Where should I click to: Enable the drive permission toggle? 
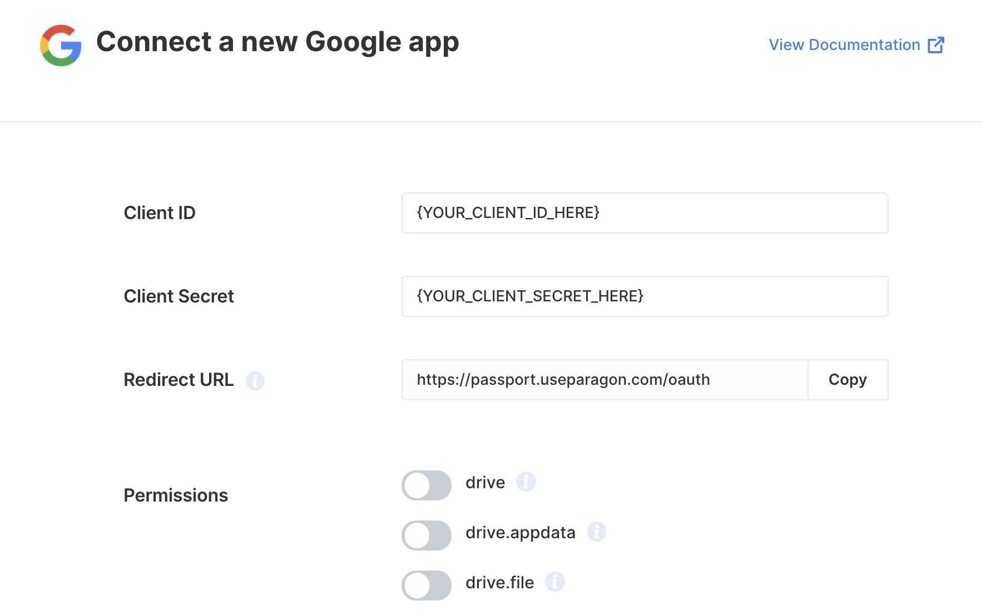click(x=427, y=485)
